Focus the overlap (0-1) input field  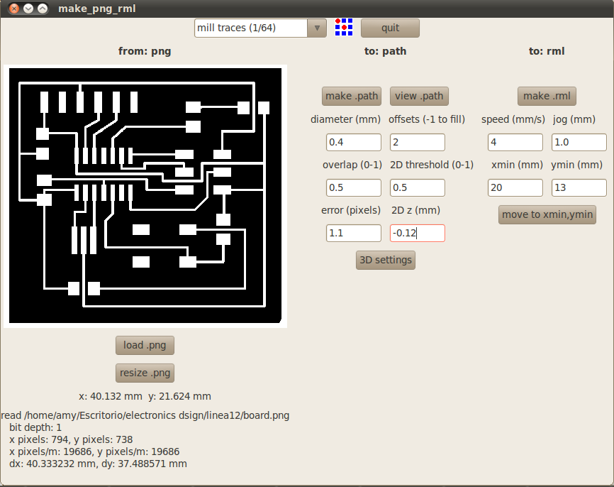354,188
